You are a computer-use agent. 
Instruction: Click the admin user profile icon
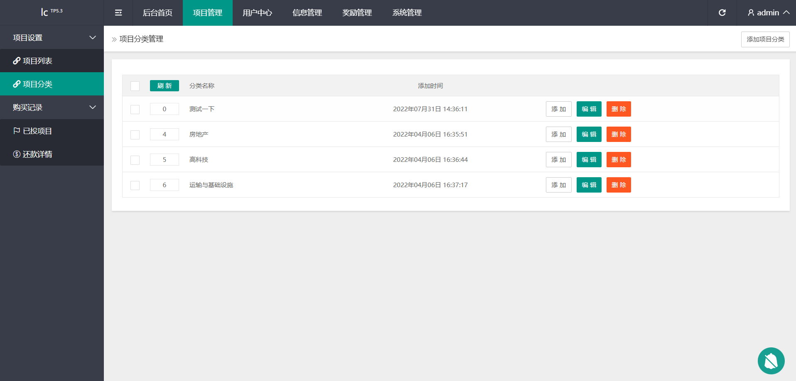point(751,13)
